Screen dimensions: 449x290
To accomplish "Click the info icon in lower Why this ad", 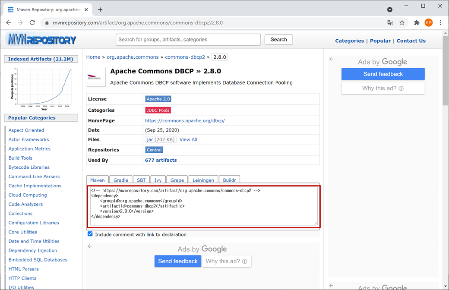I will [x=244, y=262].
